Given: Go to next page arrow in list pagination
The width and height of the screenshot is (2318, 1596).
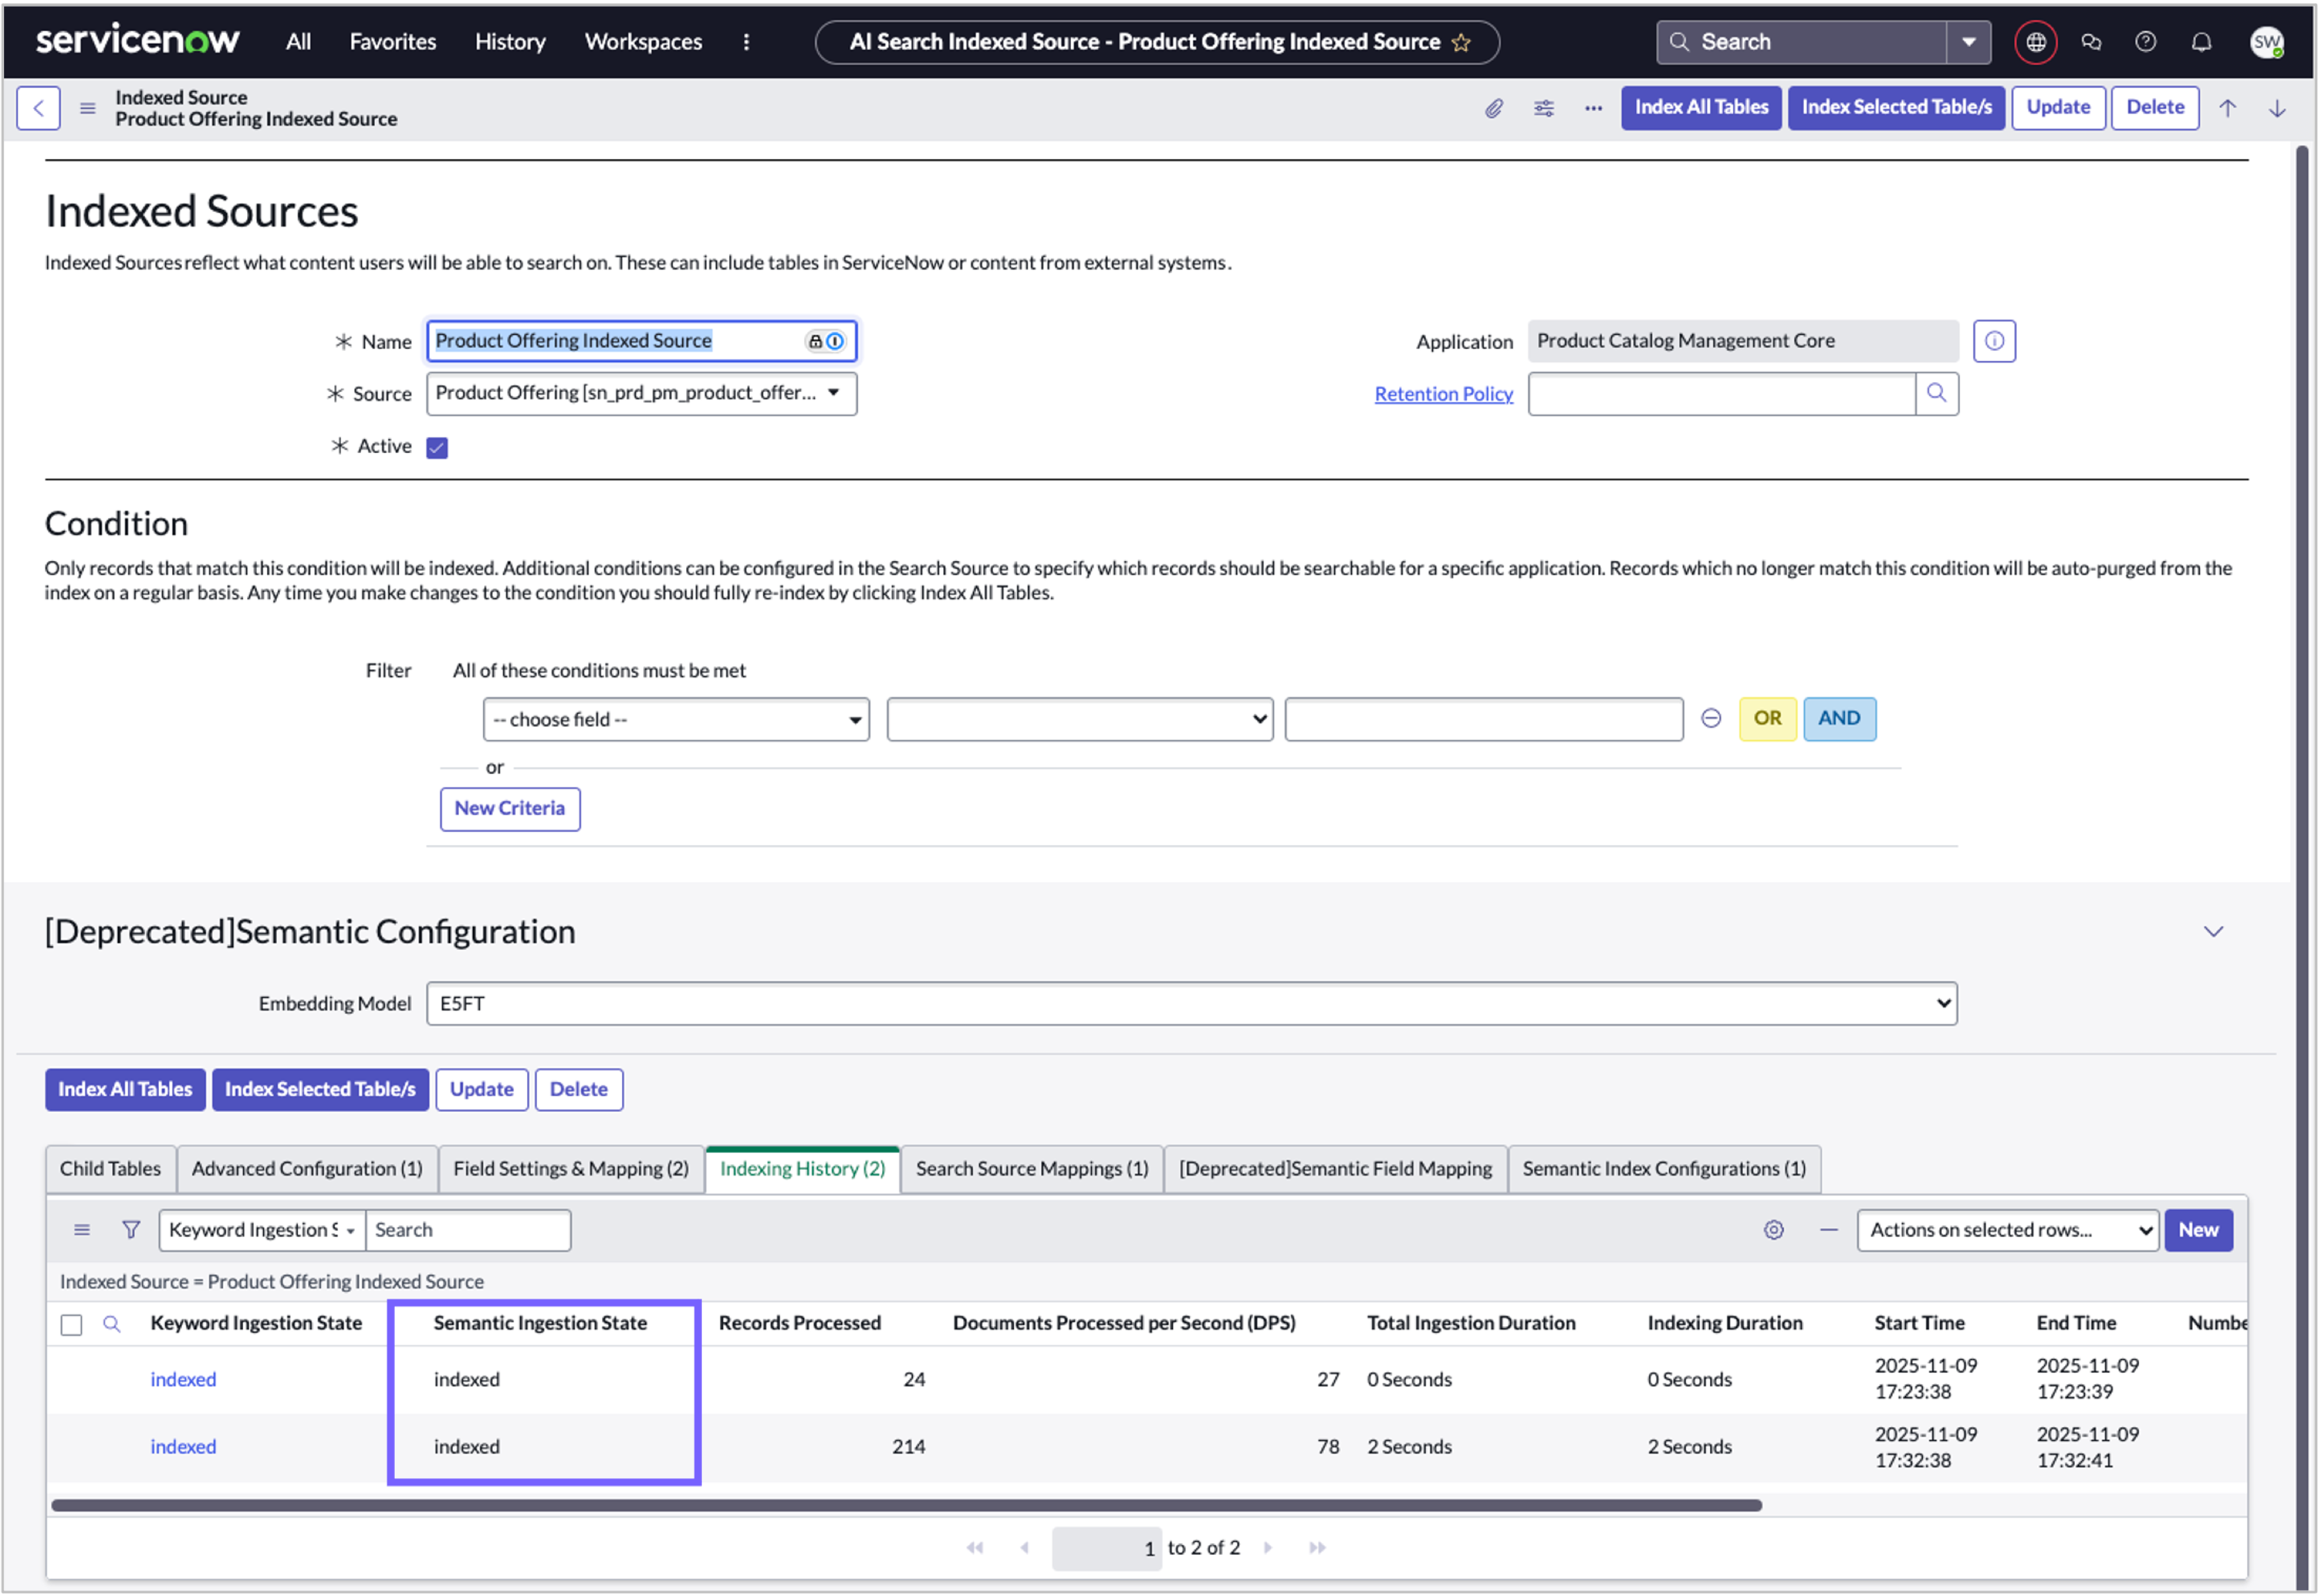Looking at the screenshot, I should click(x=1268, y=1548).
